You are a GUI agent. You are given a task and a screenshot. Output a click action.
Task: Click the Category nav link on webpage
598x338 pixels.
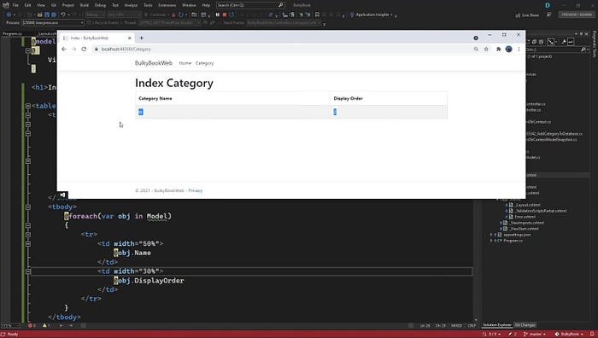(204, 63)
